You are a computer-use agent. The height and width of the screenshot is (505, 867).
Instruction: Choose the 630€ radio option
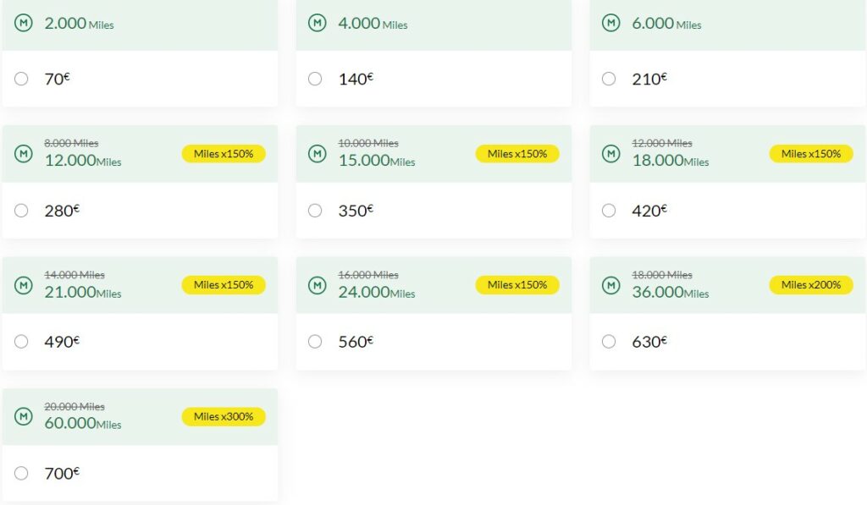608,342
